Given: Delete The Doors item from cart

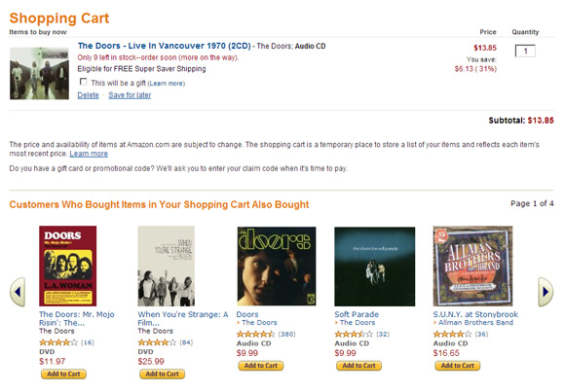Looking at the screenshot, I should [x=88, y=95].
